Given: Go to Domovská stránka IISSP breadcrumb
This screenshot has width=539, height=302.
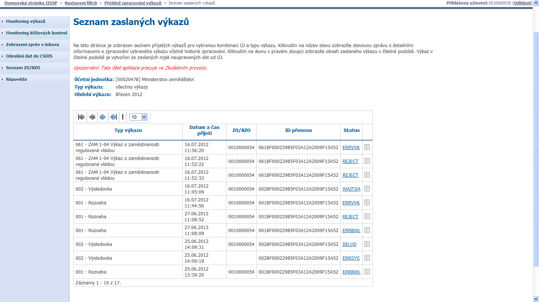Looking at the screenshot, I should tap(31, 3).
